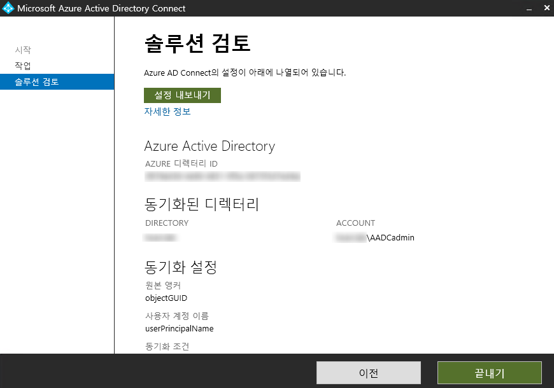Click the ACCOUNT column label
The width and height of the screenshot is (554, 388).
click(355, 223)
